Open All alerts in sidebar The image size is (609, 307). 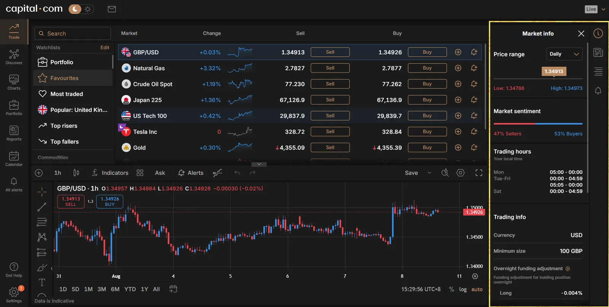pos(14,184)
